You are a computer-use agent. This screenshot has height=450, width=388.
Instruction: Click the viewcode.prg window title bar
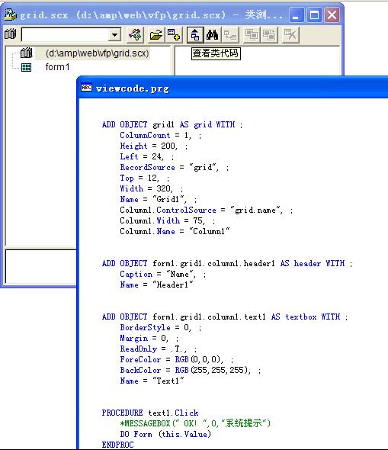(x=232, y=88)
